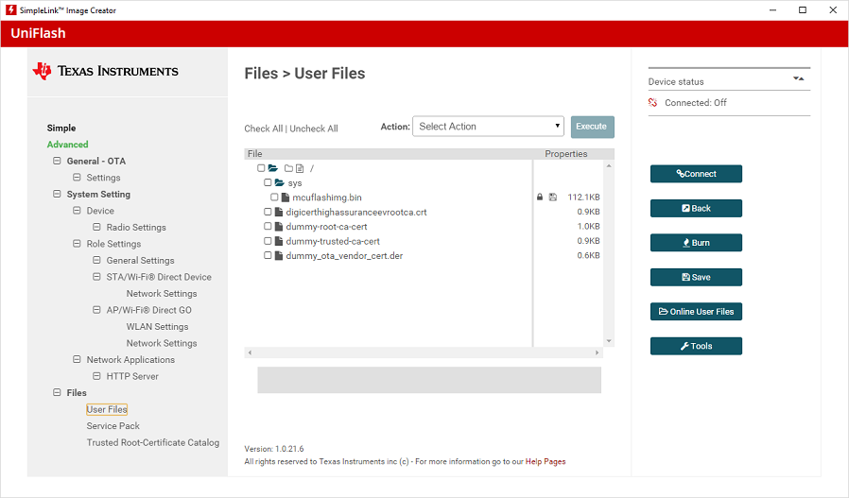Open the Tools button

pos(696,346)
